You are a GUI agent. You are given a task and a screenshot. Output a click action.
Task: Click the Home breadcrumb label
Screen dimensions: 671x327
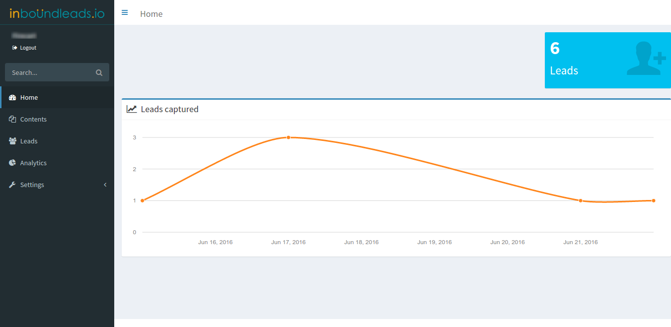tap(151, 14)
